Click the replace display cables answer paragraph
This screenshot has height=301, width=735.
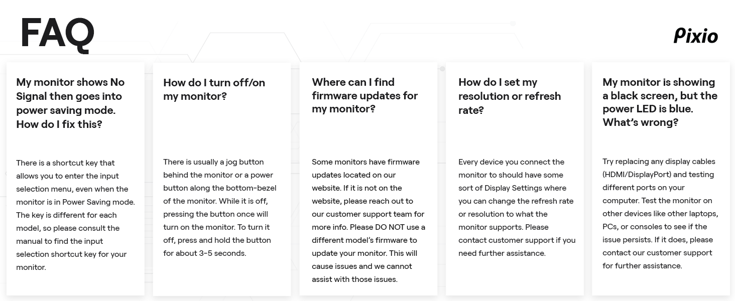(660, 213)
